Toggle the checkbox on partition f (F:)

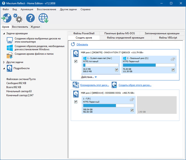tap(132, 110)
